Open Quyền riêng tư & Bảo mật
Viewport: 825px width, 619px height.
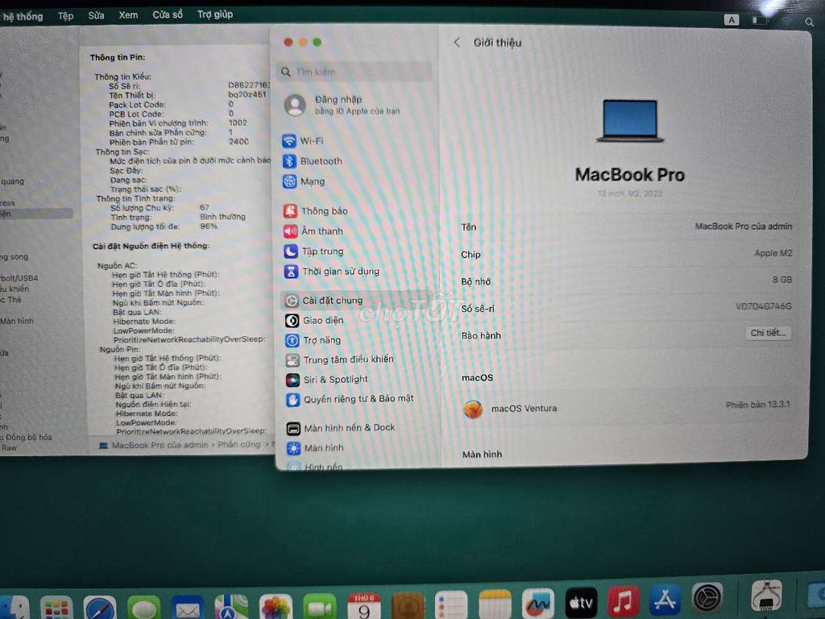(x=350, y=399)
